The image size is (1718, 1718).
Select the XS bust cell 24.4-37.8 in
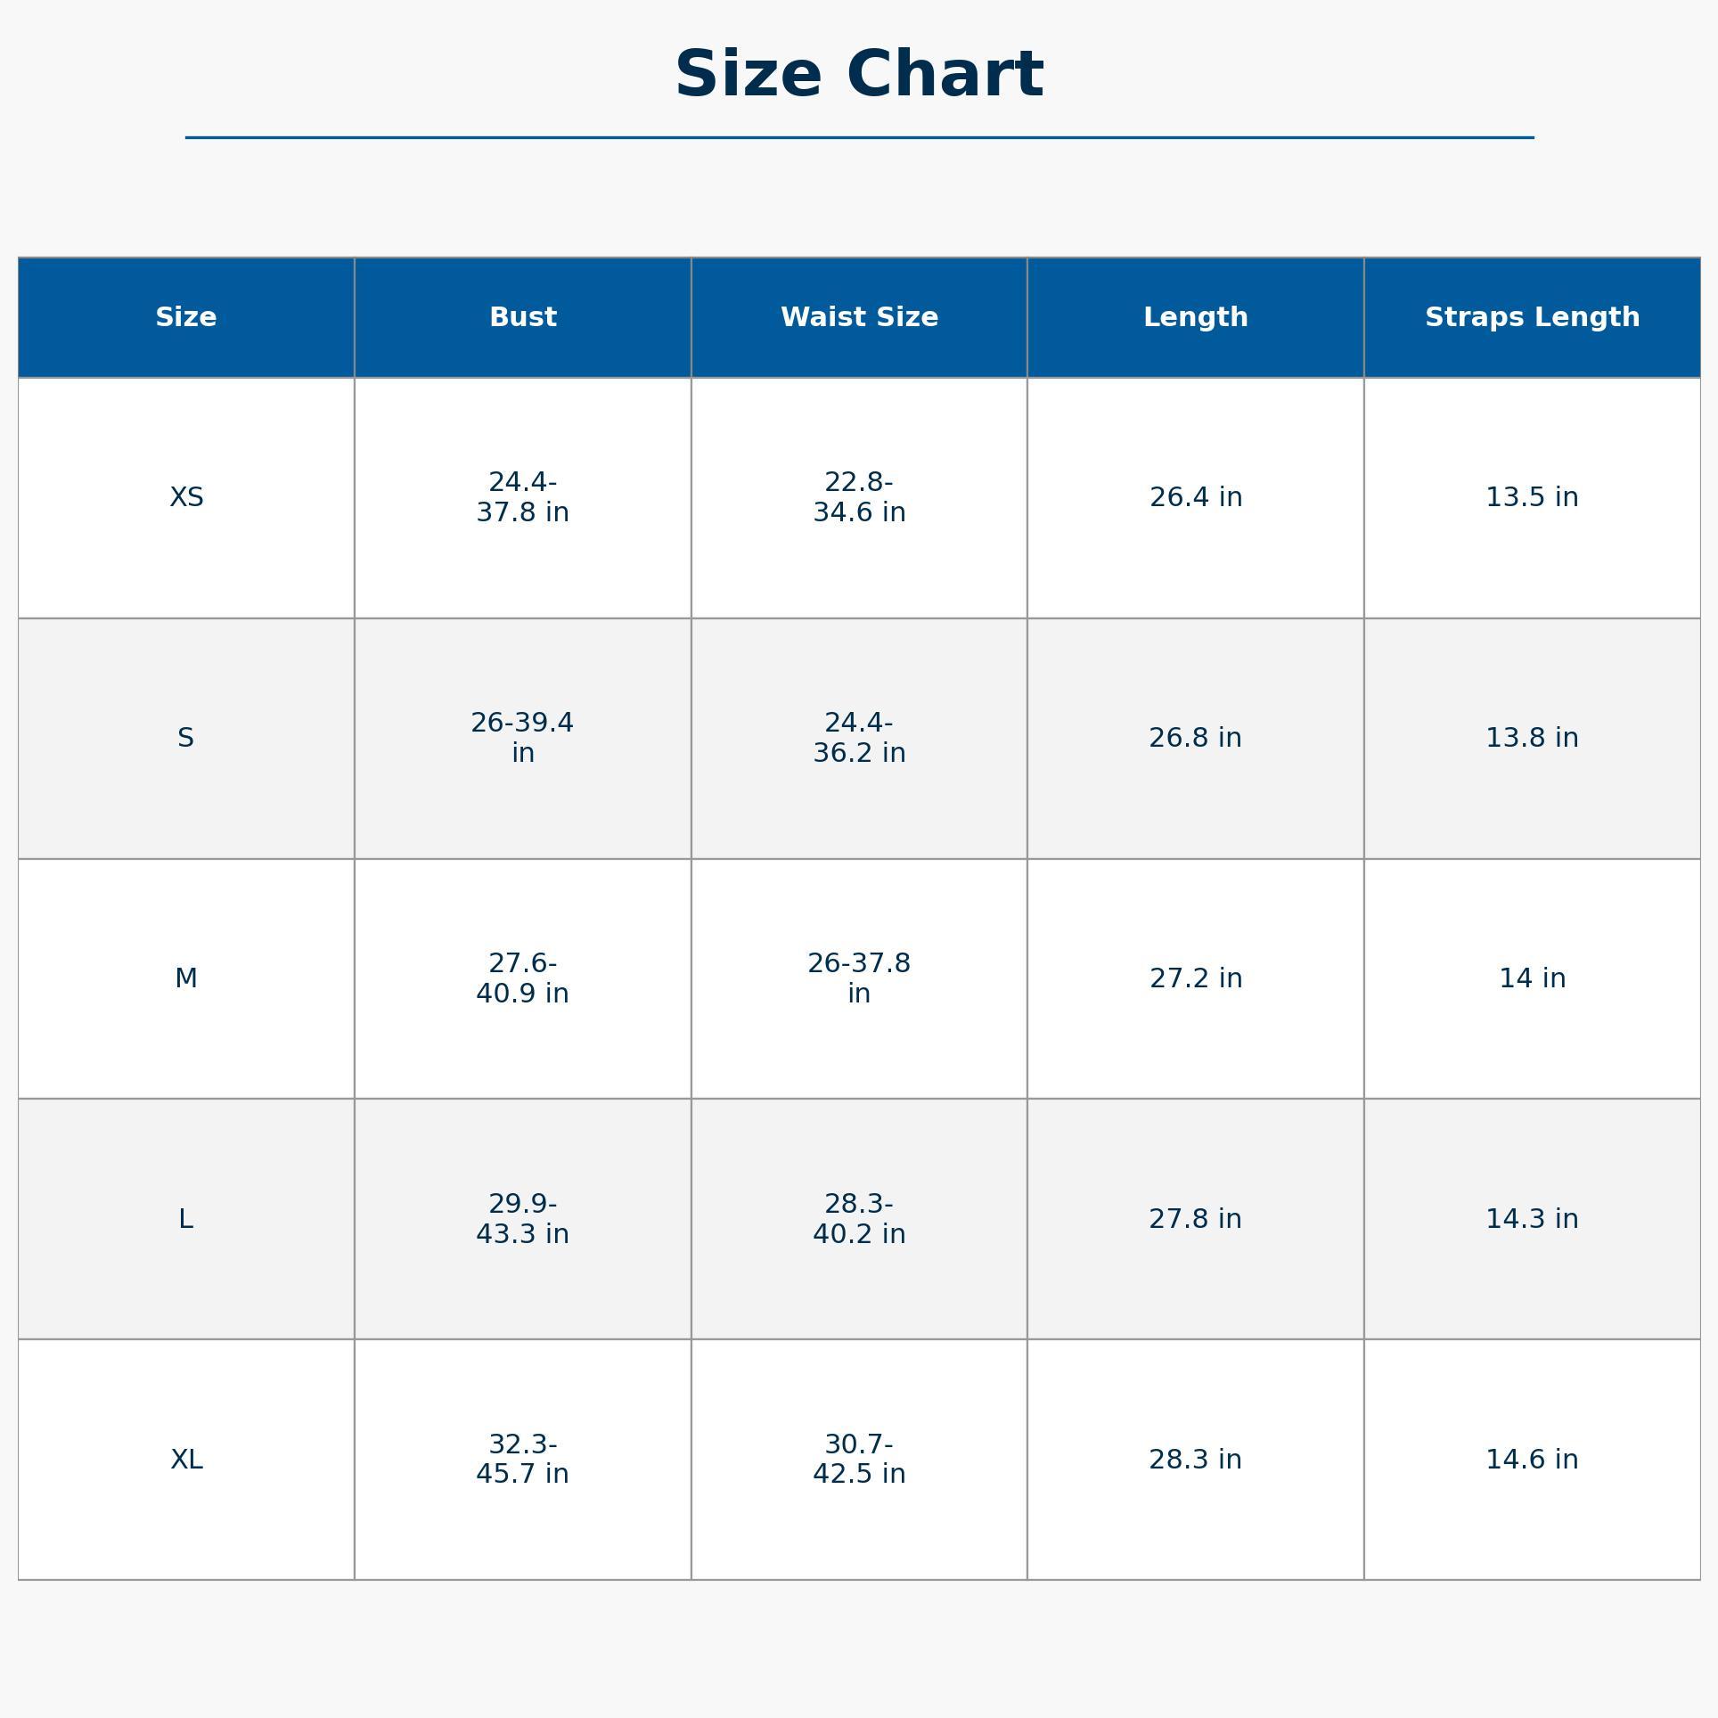[x=523, y=497]
